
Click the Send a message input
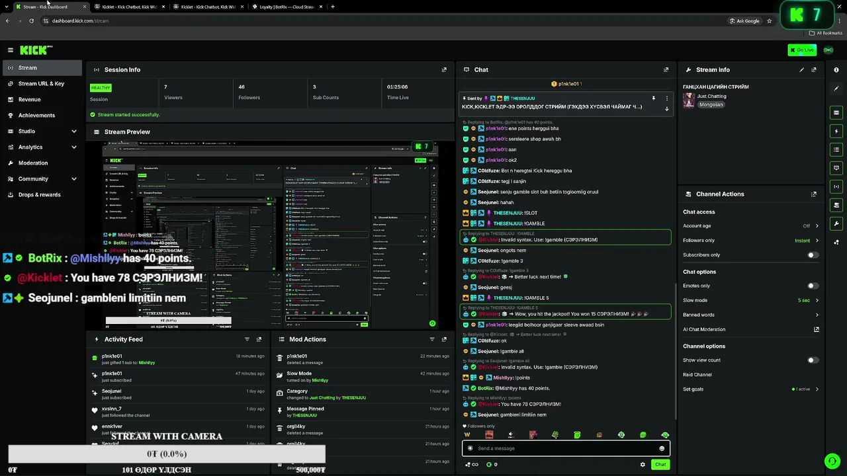566,448
